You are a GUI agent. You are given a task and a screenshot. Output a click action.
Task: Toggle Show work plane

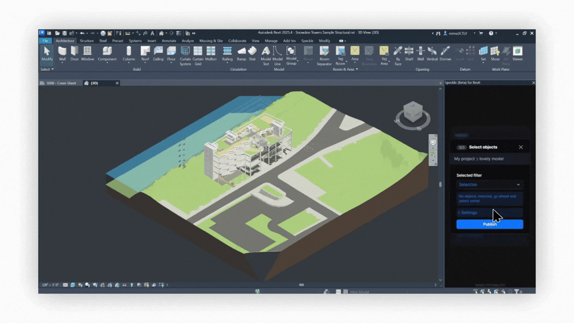click(x=495, y=54)
